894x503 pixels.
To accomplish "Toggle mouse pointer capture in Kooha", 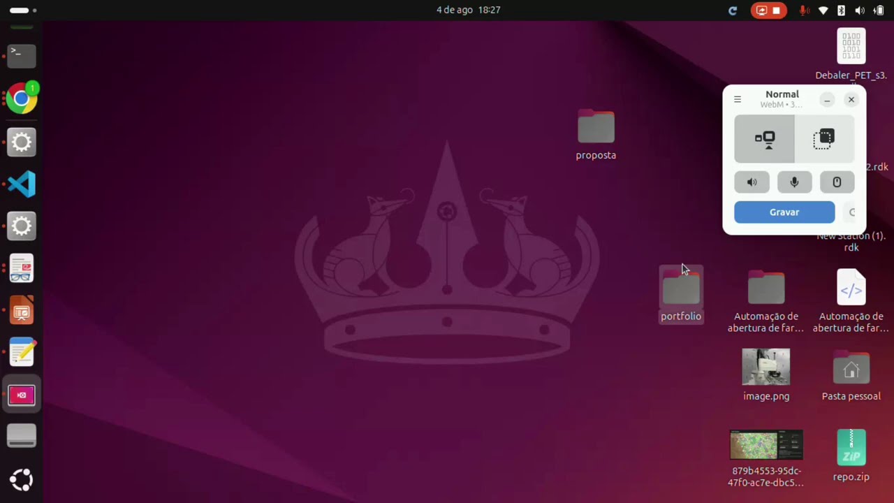I will (837, 182).
